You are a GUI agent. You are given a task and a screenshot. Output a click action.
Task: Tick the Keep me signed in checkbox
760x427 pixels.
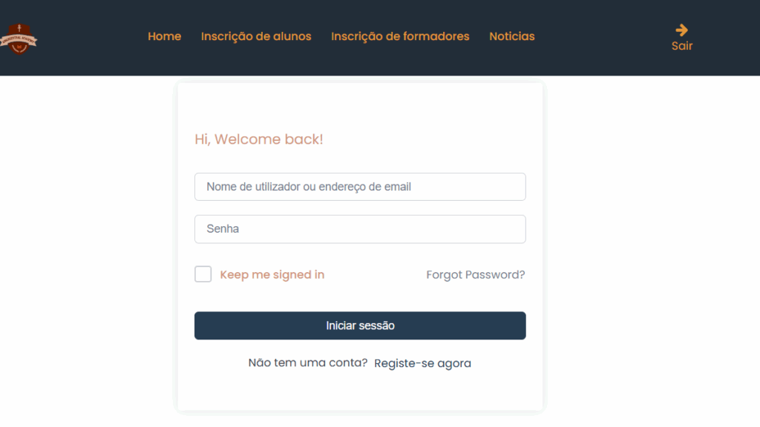tap(203, 274)
